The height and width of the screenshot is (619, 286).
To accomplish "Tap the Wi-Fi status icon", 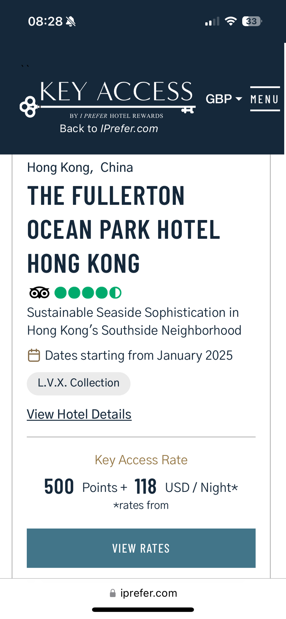I will [231, 21].
